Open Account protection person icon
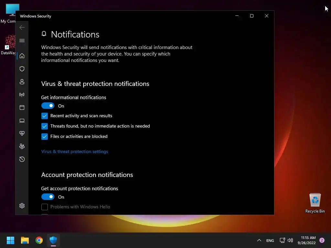This screenshot has width=331, height=248. (22, 82)
